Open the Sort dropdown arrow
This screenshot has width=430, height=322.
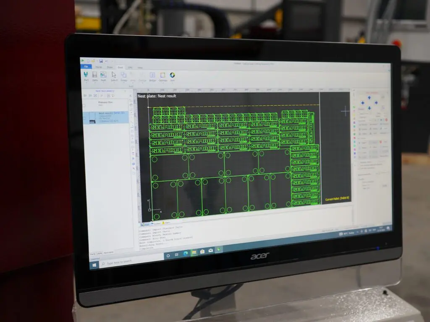173,83
